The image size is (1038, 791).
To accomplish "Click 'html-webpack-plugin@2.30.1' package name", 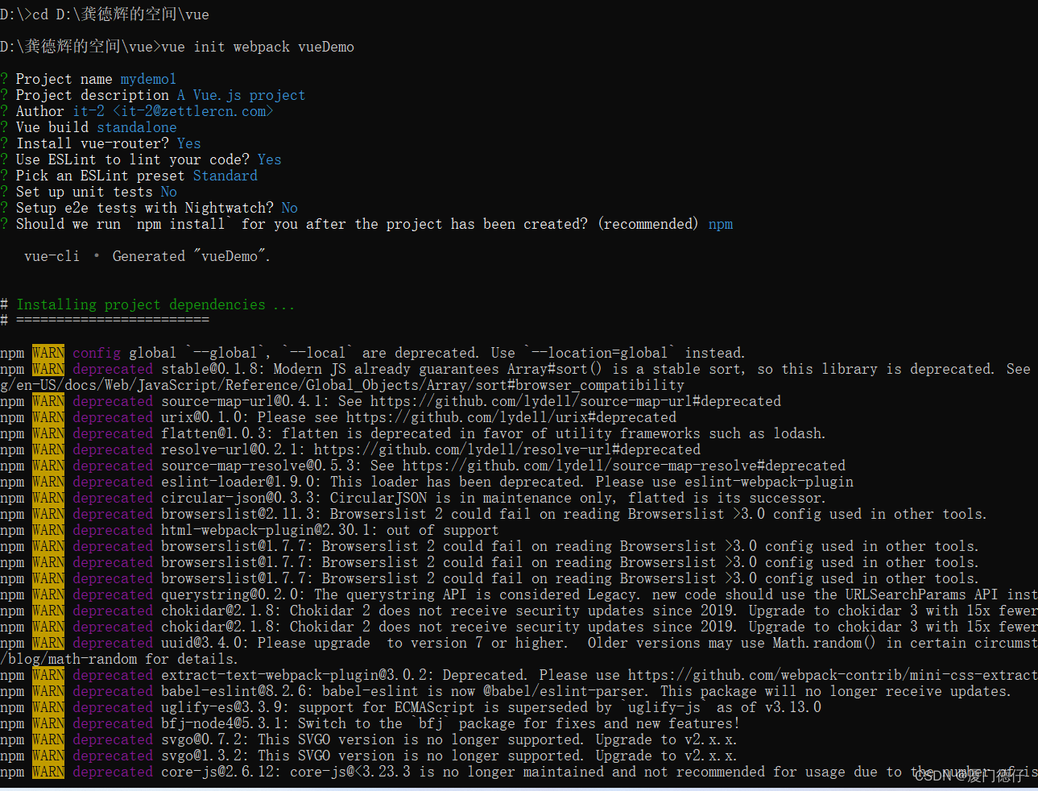I will tap(270, 530).
